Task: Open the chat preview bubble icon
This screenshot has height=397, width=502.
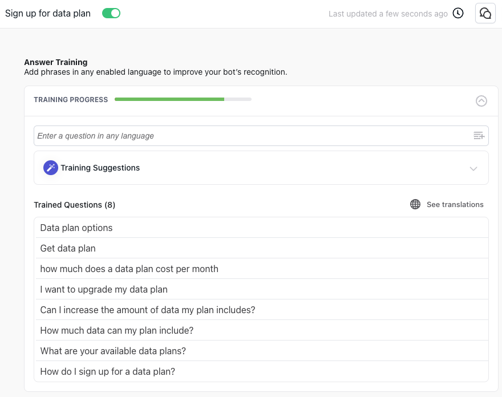Action: tap(485, 13)
